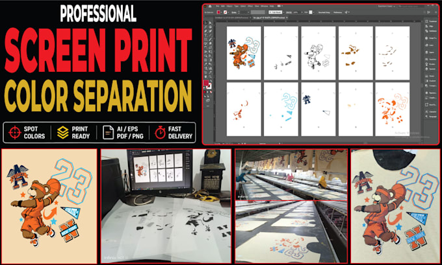Click the Fast Delivery stopwatch icon
This screenshot has width=442, height=265.
[x=160, y=132]
